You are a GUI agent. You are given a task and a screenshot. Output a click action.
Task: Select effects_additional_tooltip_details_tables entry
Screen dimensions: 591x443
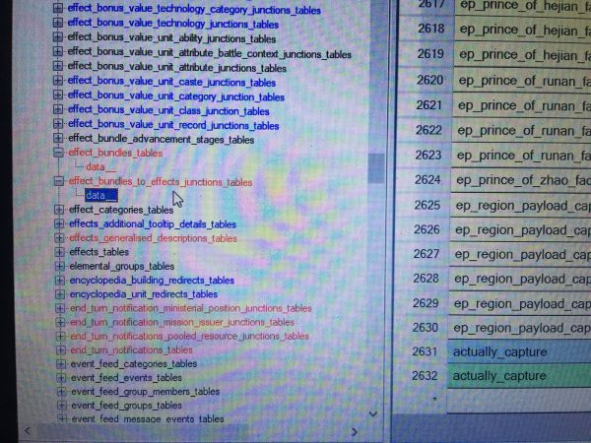(x=153, y=224)
